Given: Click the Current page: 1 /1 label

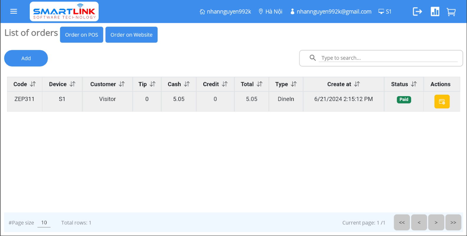Looking at the screenshot, I should 364,223.
